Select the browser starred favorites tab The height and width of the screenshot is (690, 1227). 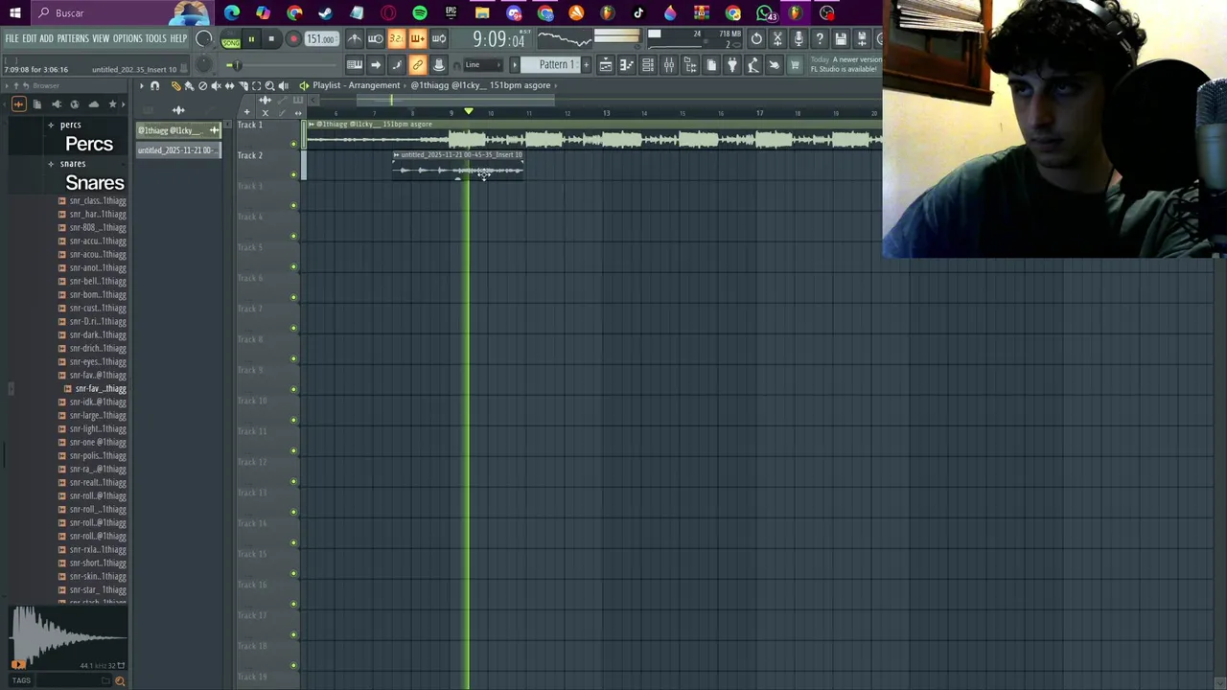[x=112, y=103]
